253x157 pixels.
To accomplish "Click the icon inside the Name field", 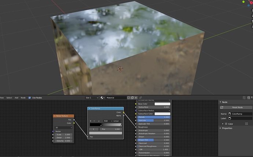I will click(230, 114).
